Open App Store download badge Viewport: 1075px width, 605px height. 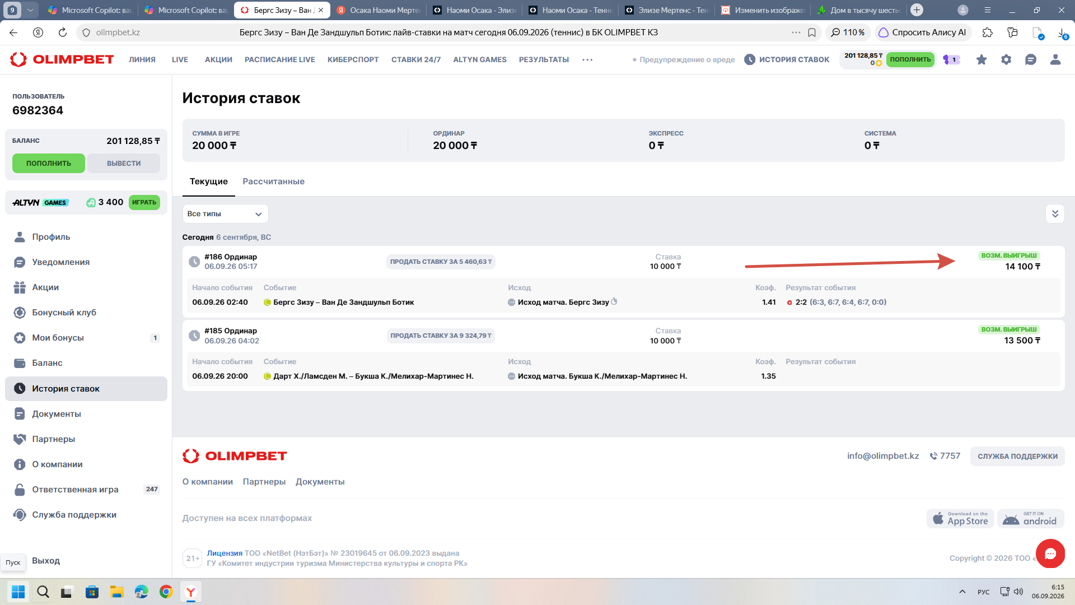[x=960, y=519]
